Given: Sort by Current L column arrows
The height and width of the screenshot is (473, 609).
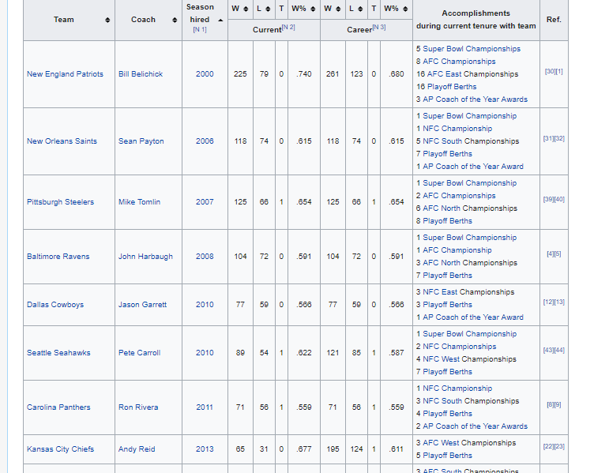Looking at the screenshot, I should [x=268, y=9].
